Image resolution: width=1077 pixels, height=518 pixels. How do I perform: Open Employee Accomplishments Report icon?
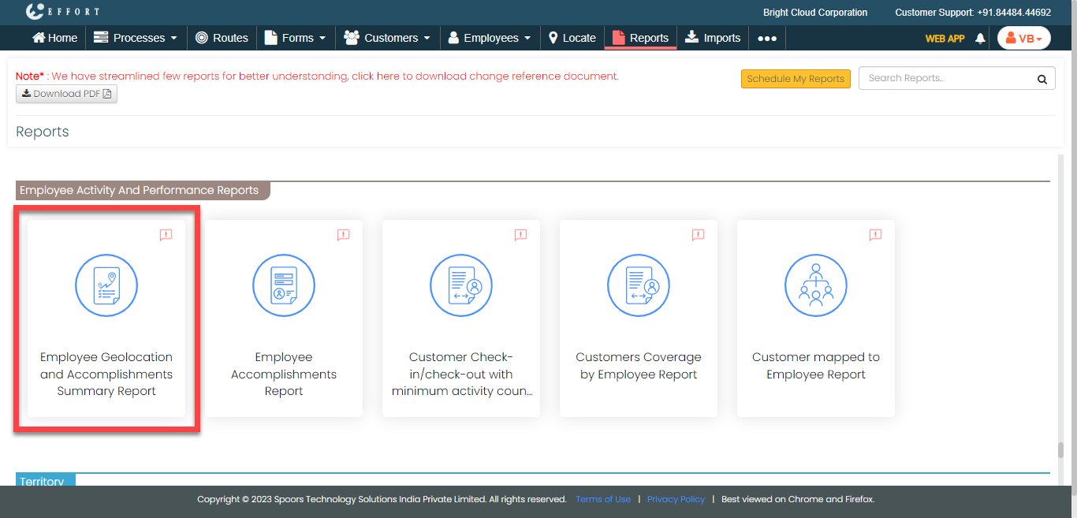284,285
